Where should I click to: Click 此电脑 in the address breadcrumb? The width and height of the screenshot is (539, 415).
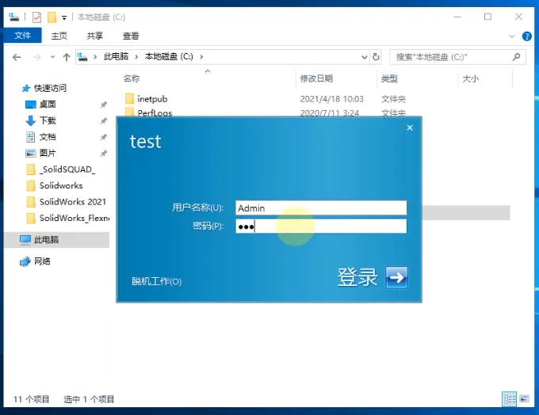point(117,57)
